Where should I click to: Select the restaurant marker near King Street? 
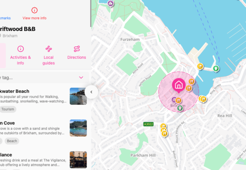tap(203, 99)
